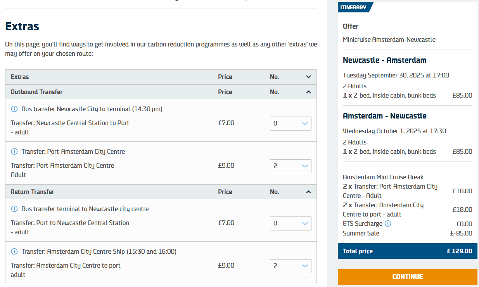Collapse the Outbound Transfer section chevron
The width and height of the screenshot is (479, 287).
click(308, 92)
